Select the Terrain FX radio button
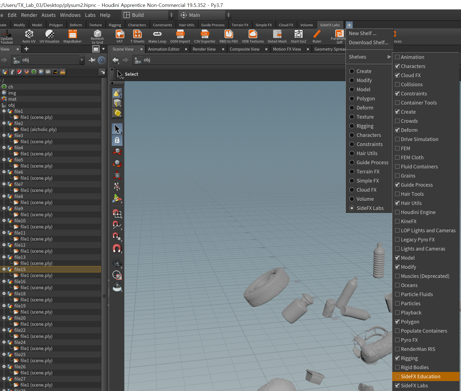Image resolution: width=461 pixels, height=391 pixels. [x=352, y=171]
